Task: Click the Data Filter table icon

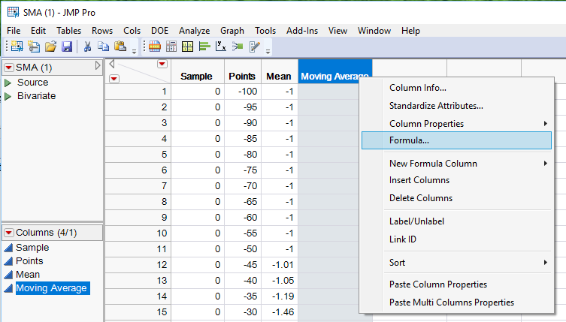Action: 155,47
